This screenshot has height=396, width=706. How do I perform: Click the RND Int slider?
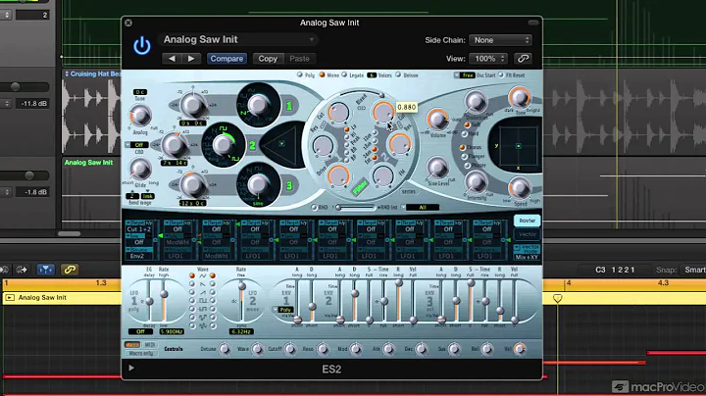356,208
